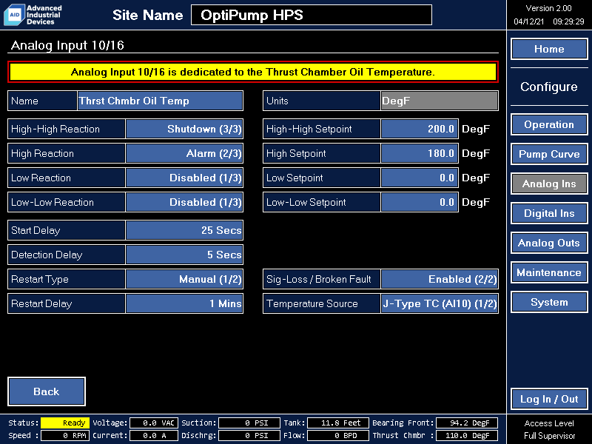Edit High-High Setpoint value 200.0
The image size is (592, 444).
point(420,129)
